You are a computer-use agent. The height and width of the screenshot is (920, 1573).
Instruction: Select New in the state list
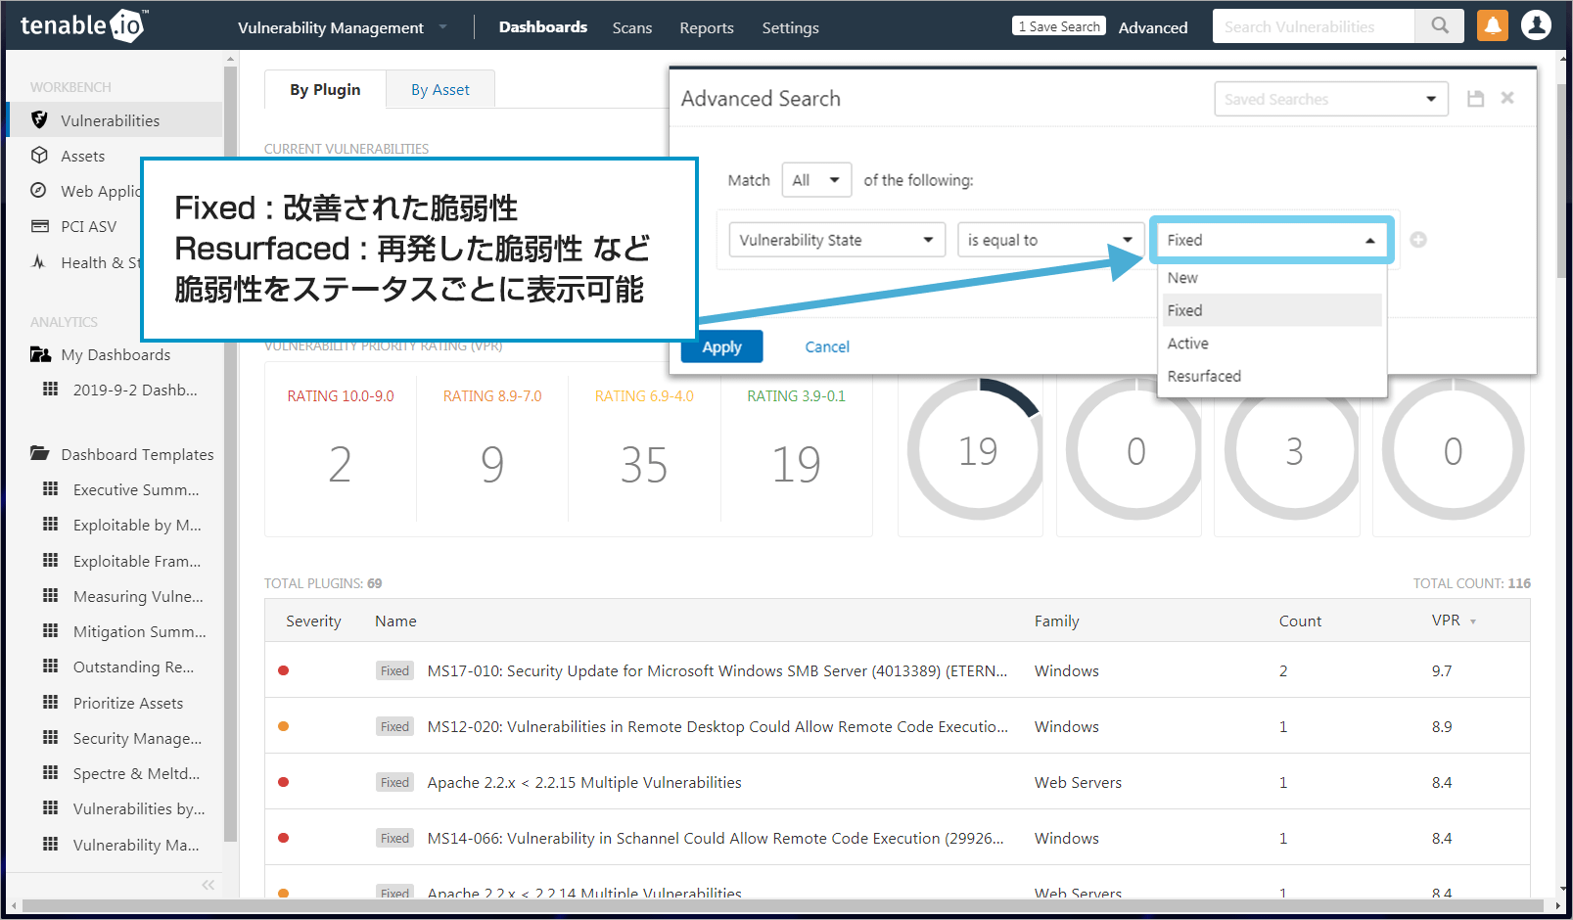tap(1272, 278)
